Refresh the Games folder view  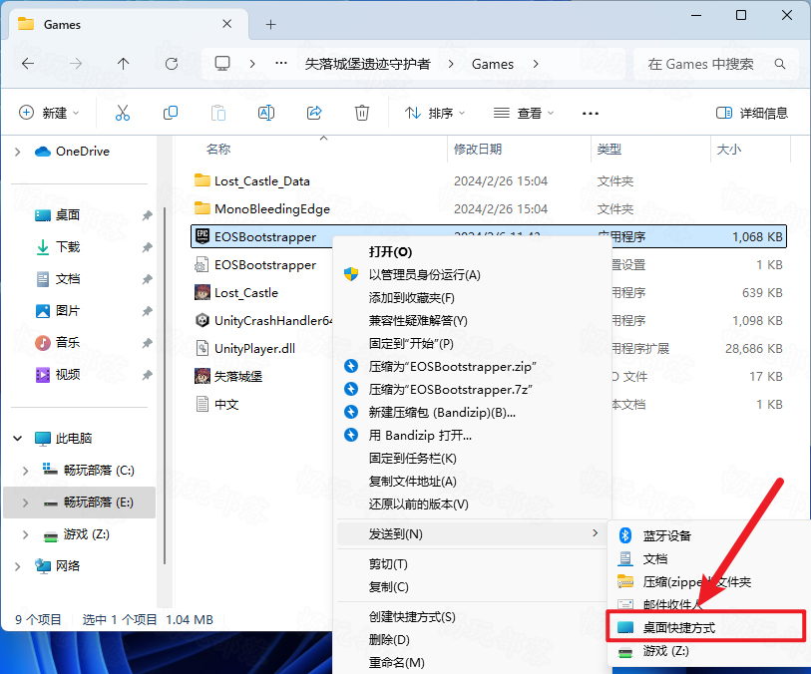click(x=172, y=64)
